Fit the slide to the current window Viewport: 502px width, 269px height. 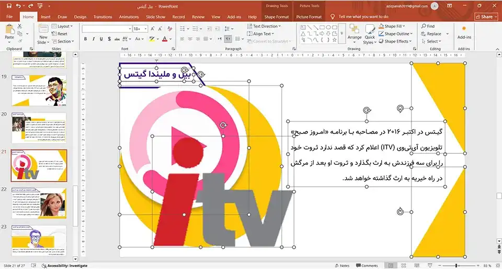point(497,265)
